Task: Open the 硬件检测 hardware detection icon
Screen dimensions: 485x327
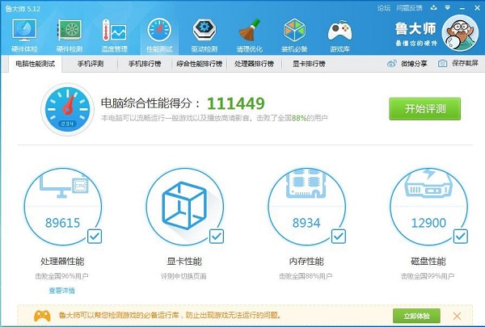Action: coord(70,35)
